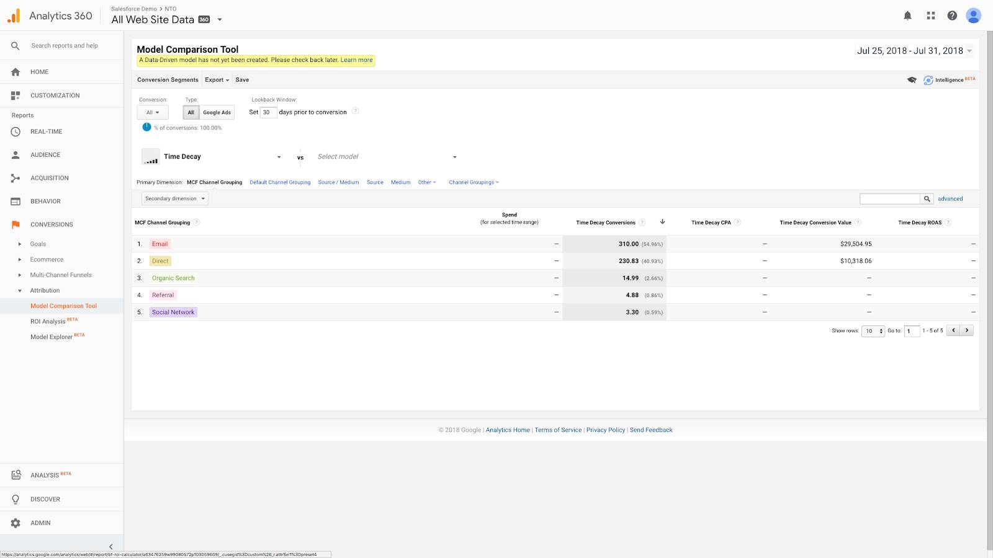
Task: Open Model Explorer report
Action: point(52,337)
